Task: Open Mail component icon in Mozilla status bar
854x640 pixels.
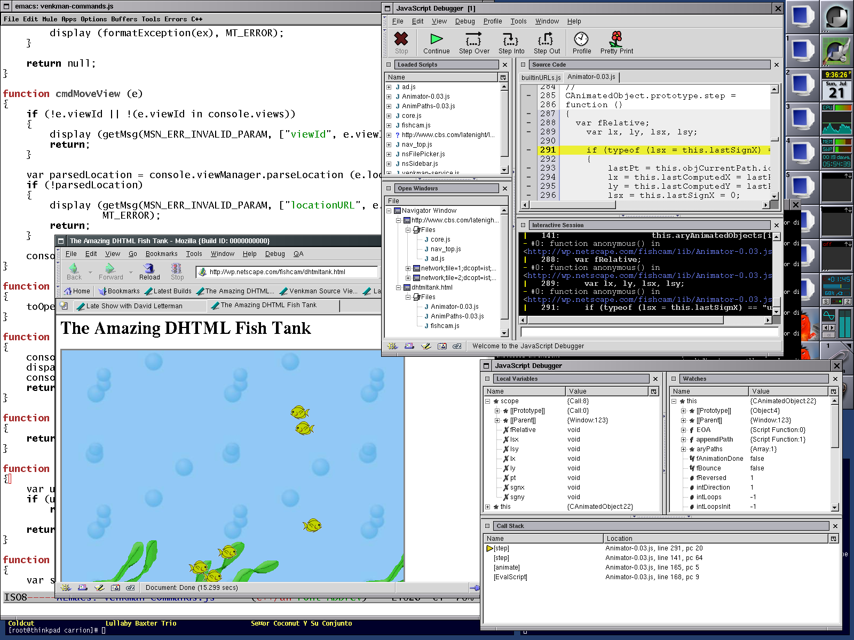Action: tap(83, 588)
